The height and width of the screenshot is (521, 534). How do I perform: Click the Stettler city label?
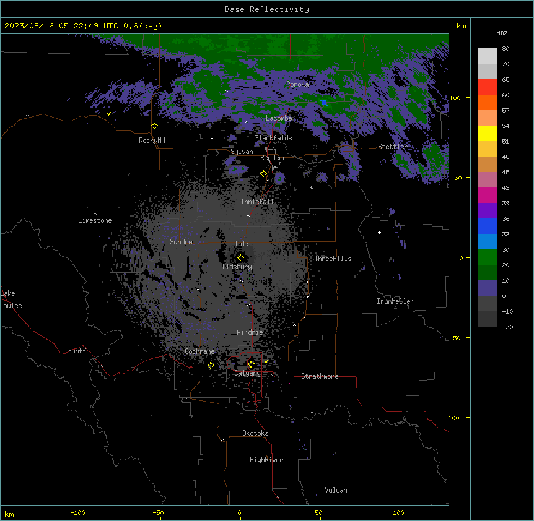pyautogui.click(x=392, y=147)
